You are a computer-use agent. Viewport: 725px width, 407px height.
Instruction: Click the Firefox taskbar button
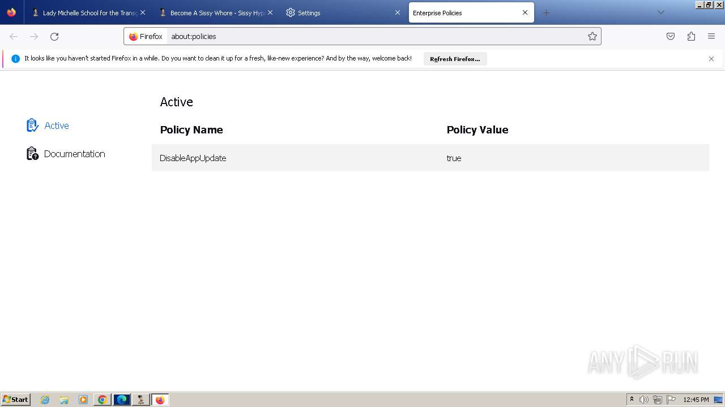pos(160,400)
